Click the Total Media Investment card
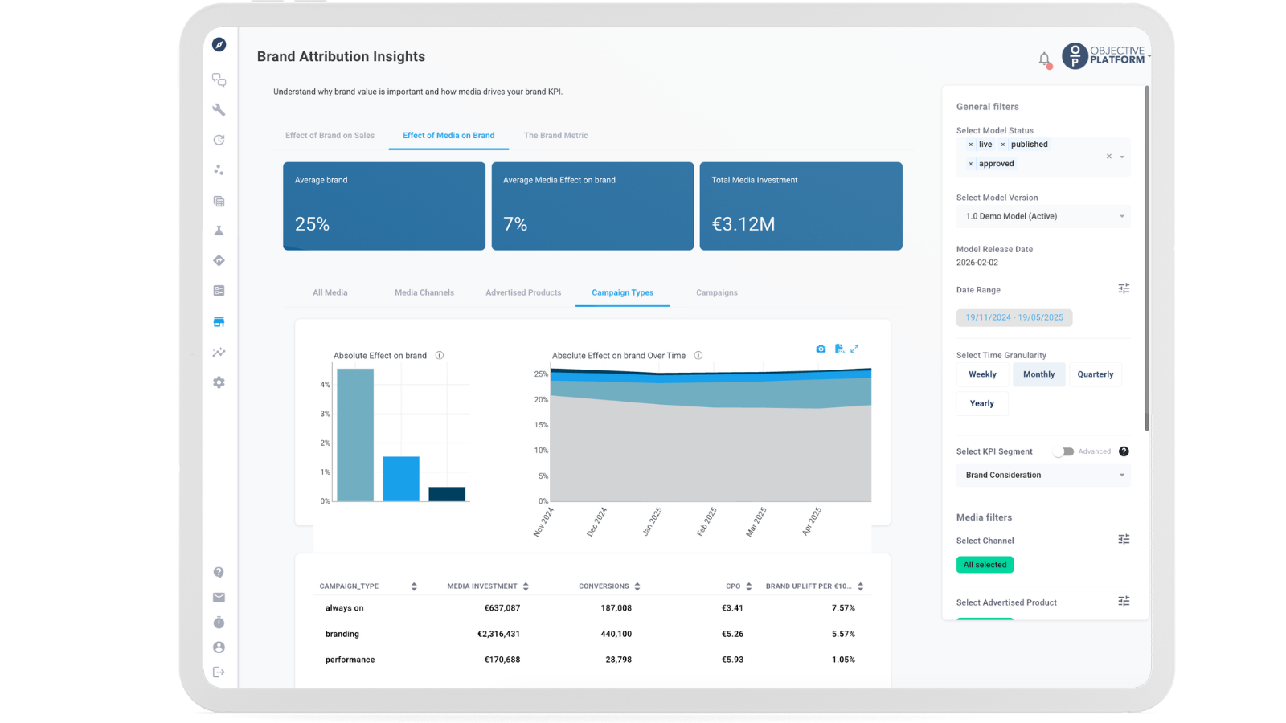Screen dimensions: 1286x723 [x=801, y=206]
